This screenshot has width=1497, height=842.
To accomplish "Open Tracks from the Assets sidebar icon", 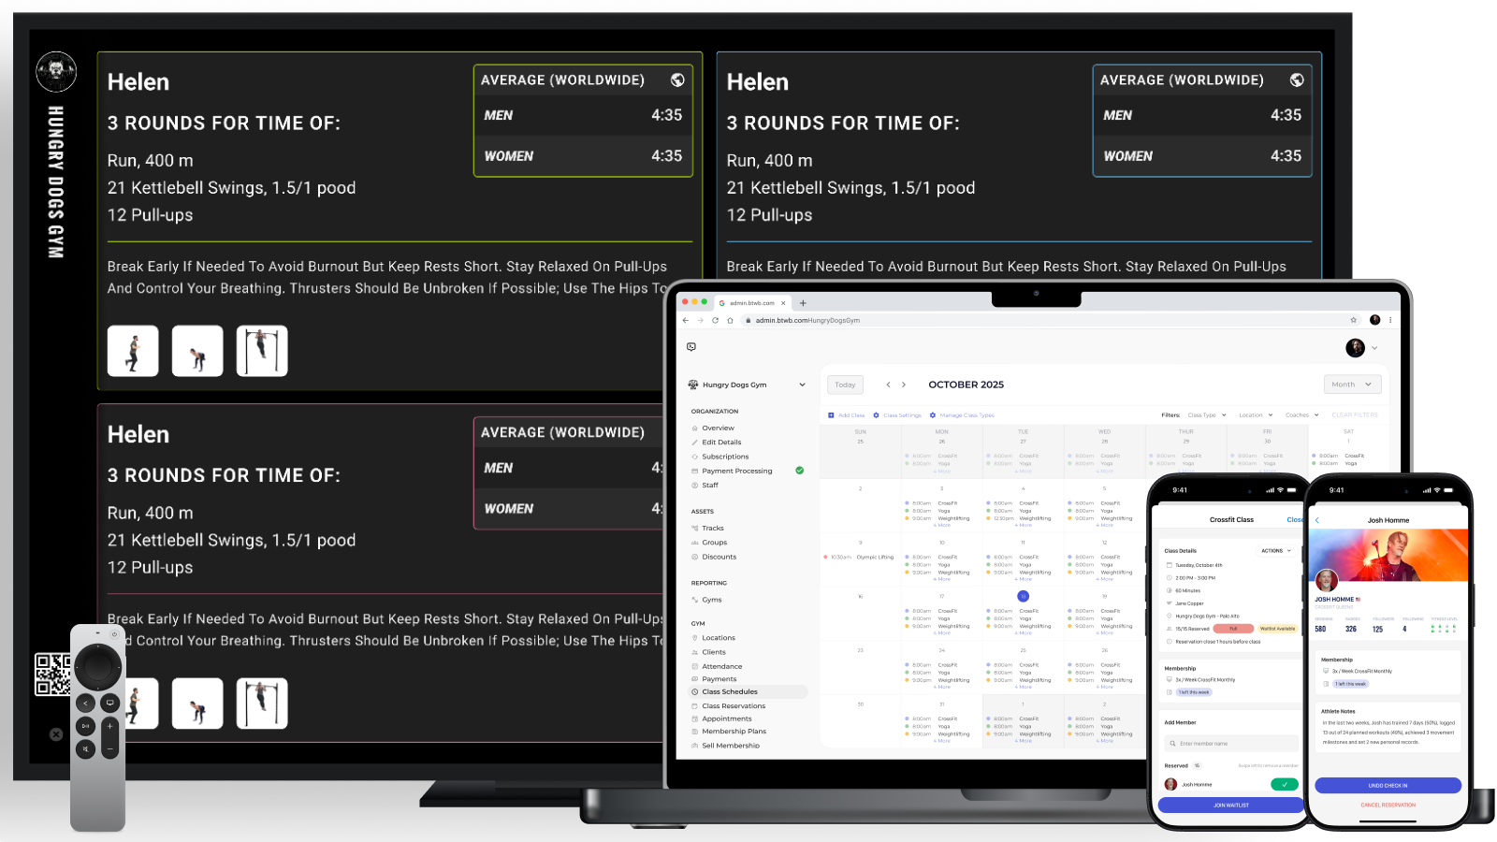I will click(695, 528).
